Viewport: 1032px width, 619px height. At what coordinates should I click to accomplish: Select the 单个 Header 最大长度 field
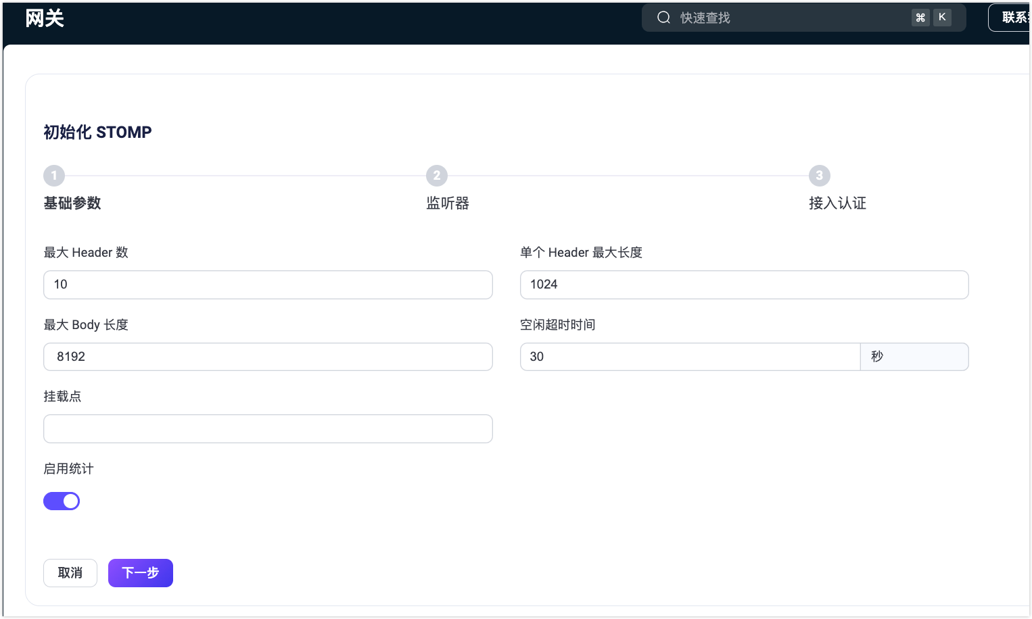point(744,284)
